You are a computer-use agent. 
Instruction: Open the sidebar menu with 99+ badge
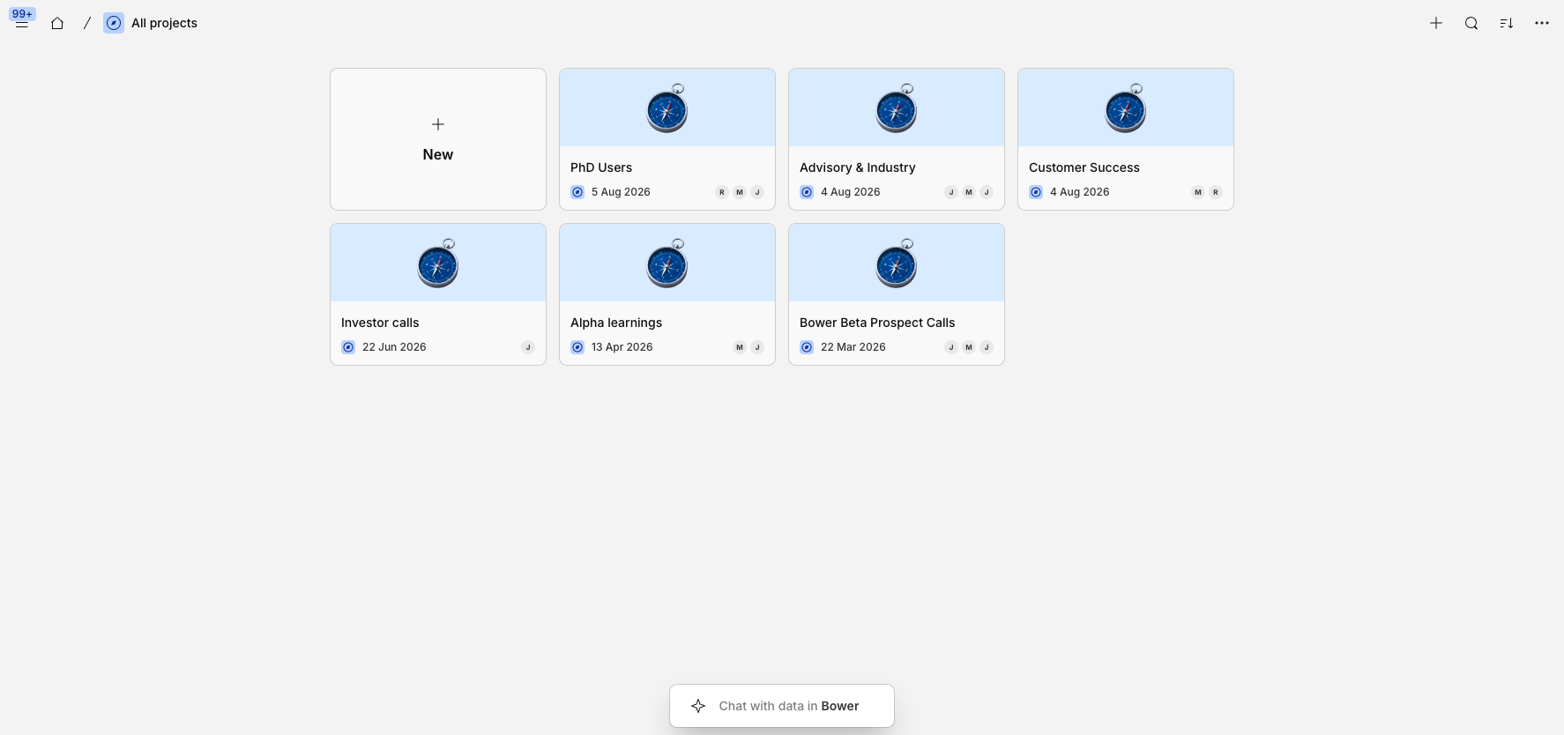[22, 19]
